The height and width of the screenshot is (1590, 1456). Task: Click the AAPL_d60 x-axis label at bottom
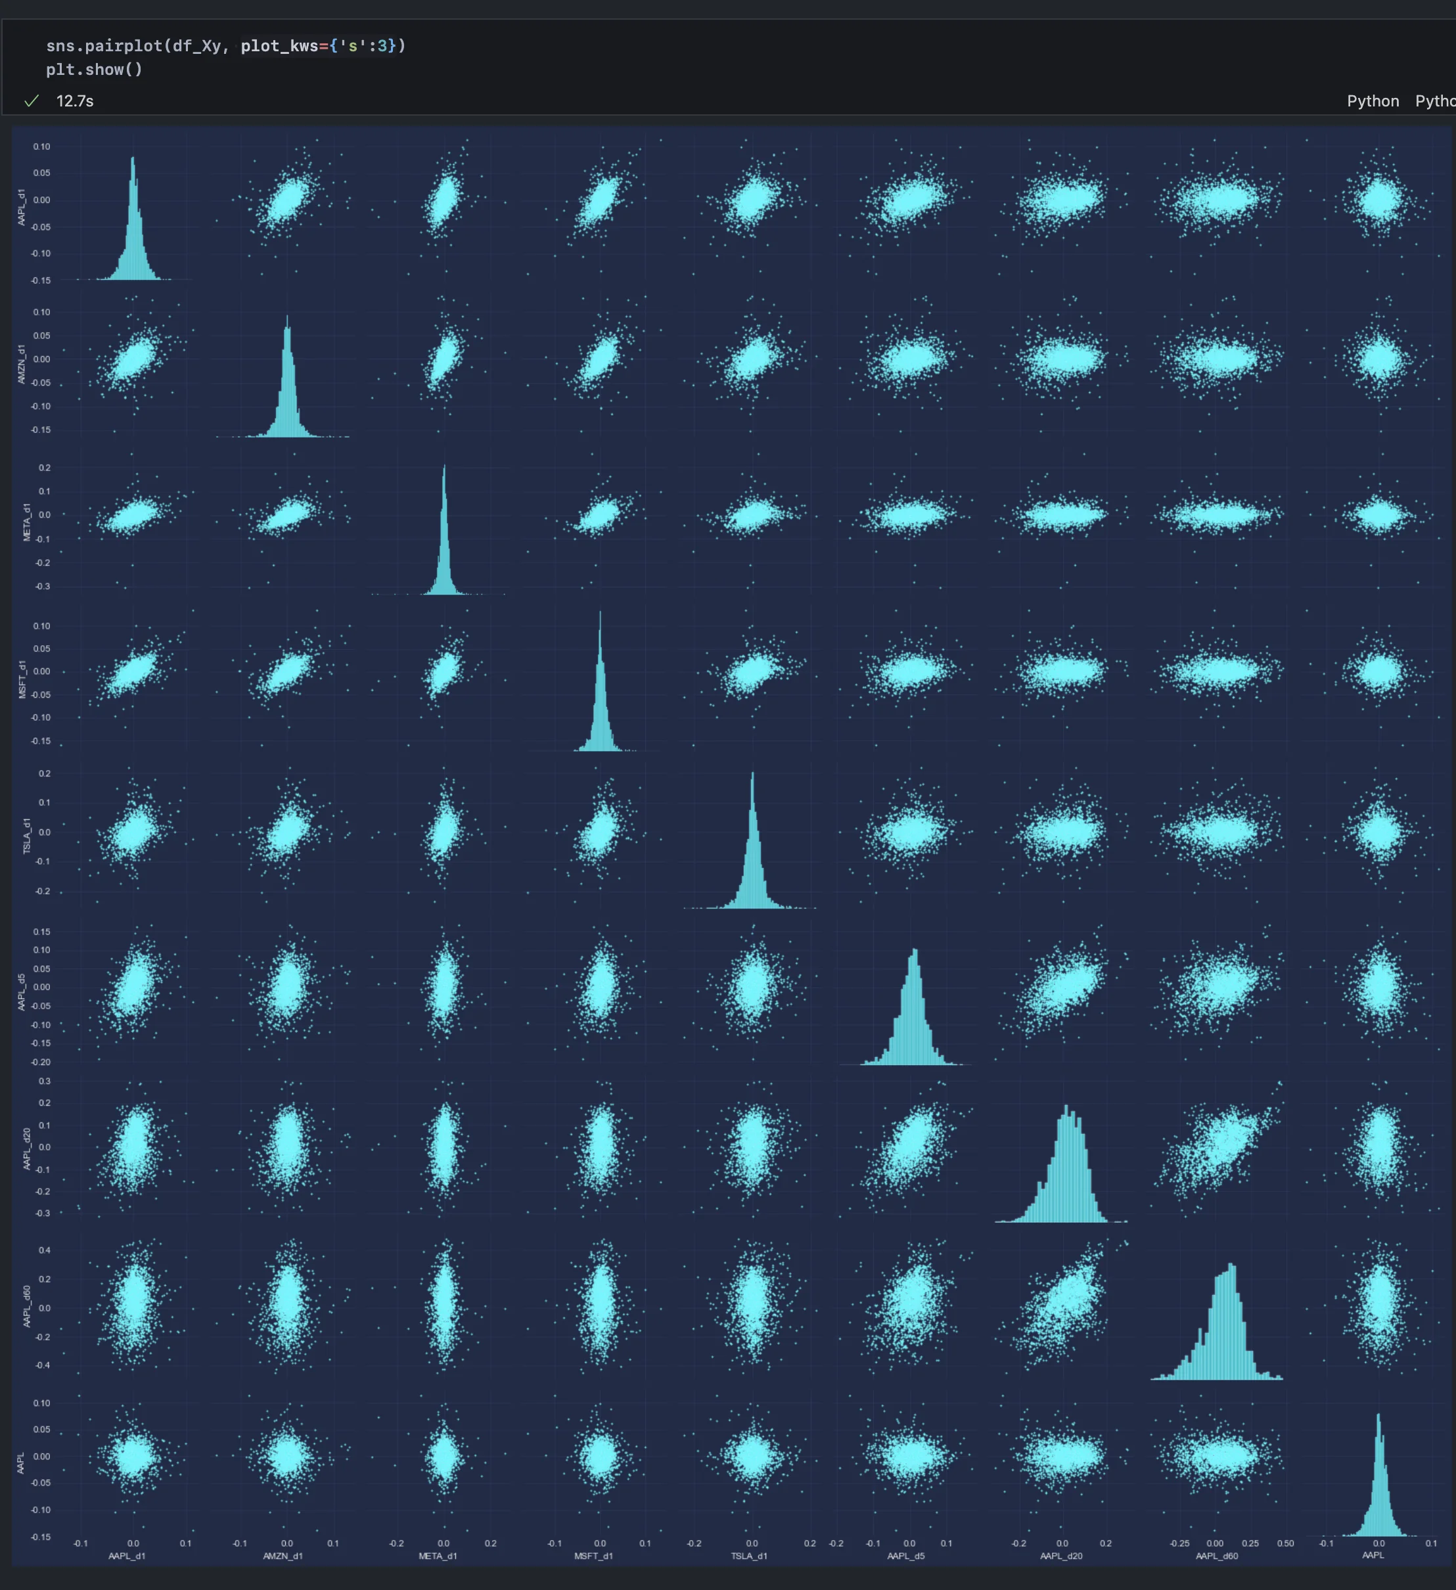tap(1216, 1555)
